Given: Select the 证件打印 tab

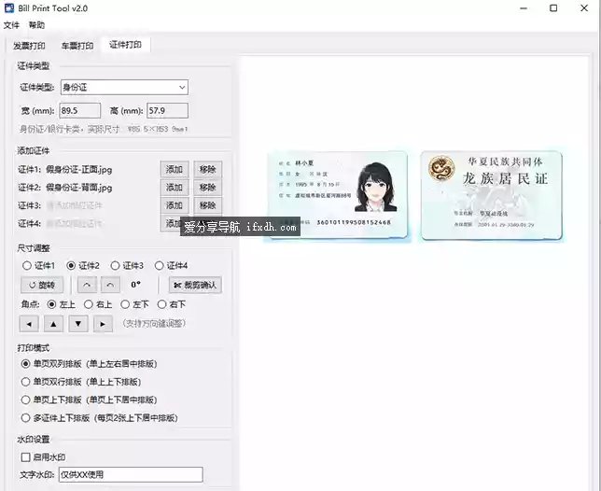Looking at the screenshot, I should click(125, 45).
